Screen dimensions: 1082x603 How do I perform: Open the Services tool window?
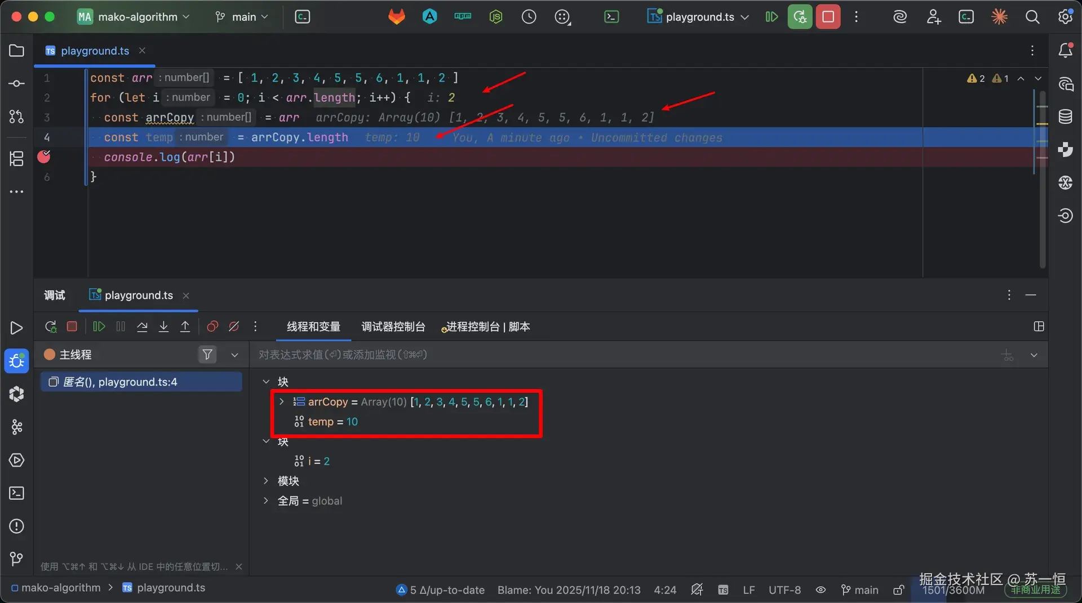tap(16, 460)
